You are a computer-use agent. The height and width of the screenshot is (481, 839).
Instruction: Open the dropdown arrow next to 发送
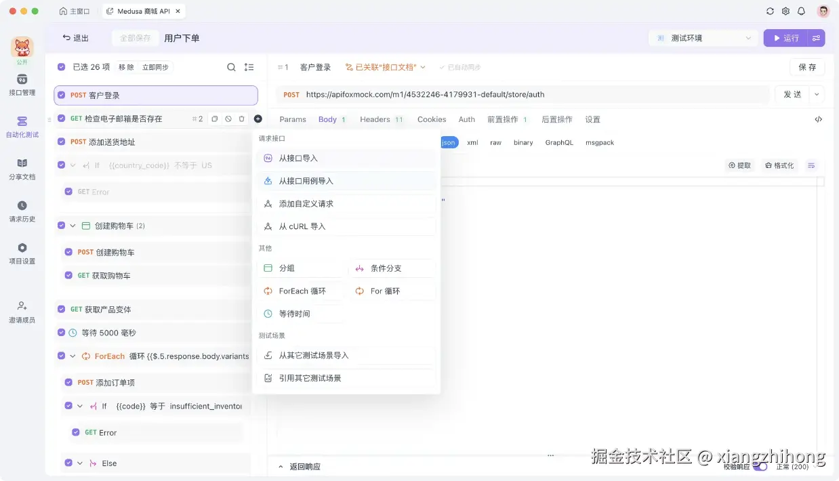click(x=817, y=94)
